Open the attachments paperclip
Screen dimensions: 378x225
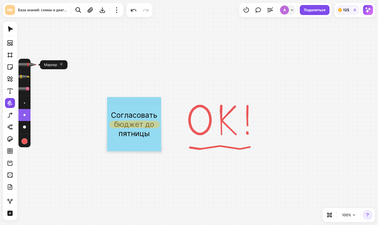coord(90,10)
